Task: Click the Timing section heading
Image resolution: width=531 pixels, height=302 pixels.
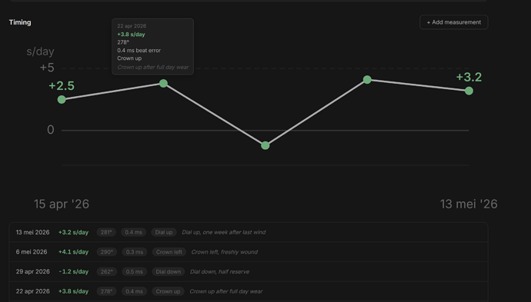Action: click(x=20, y=22)
